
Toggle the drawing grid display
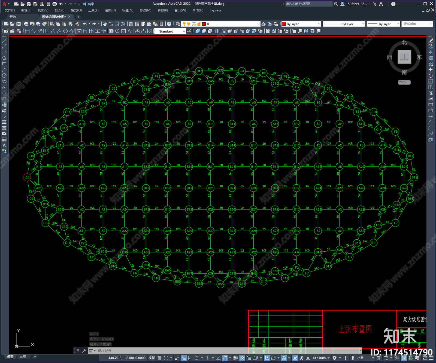pyautogui.click(x=159, y=358)
